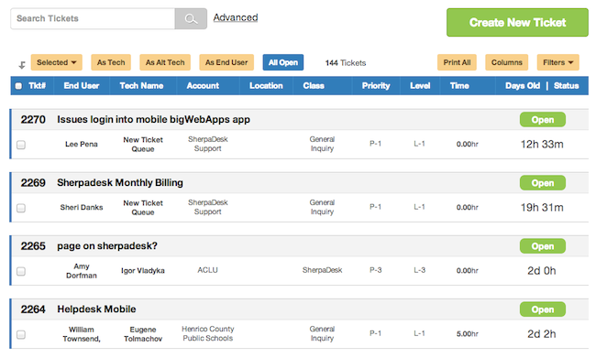596x358 pixels.
Task: Click end user William Townsend
Action: point(82,334)
